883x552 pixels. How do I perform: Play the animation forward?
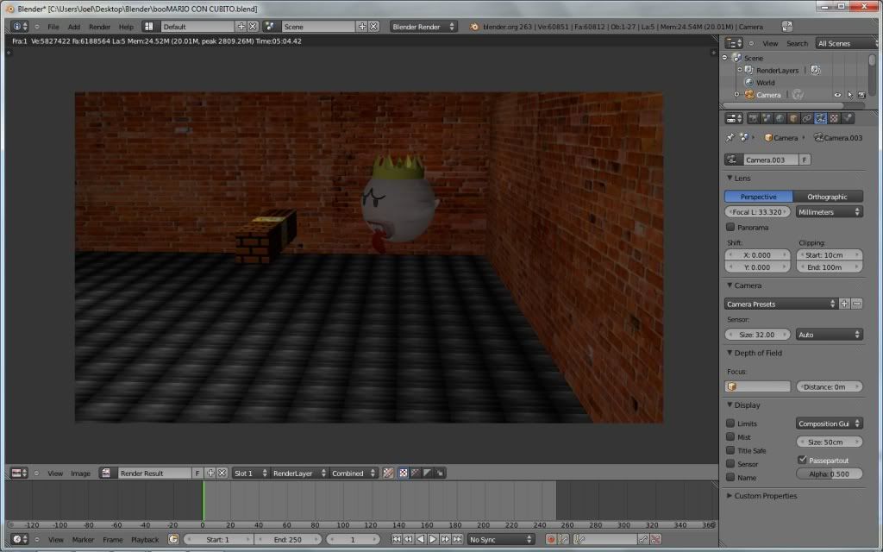(x=433, y=540)
